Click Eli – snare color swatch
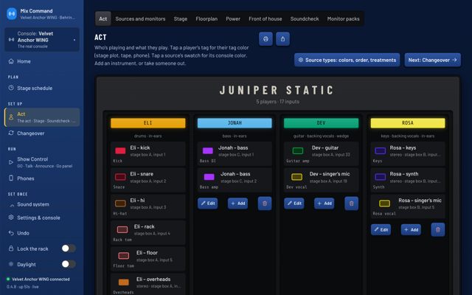The image size is (472, 295). 120,177
